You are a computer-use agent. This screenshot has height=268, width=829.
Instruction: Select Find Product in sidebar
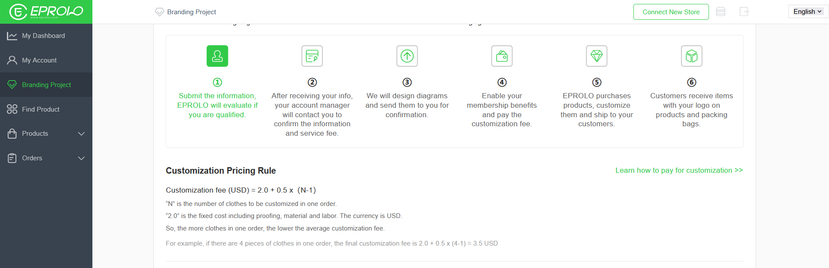click(46, 109)
